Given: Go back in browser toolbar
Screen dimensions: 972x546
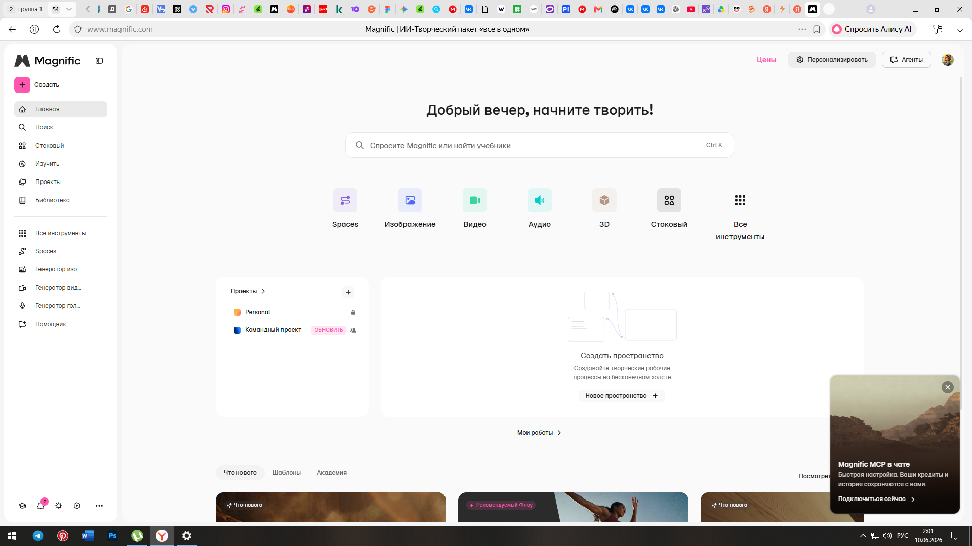Looking at the screenshot, I should [x=12, y=29].
